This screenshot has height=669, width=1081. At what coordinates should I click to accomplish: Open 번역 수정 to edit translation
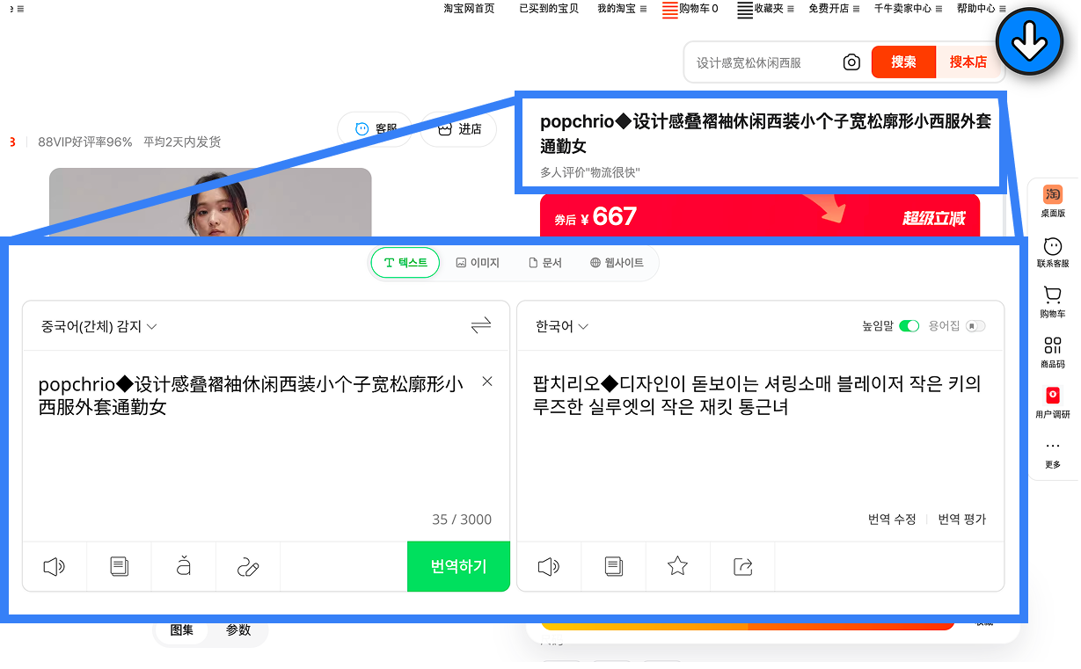point(891,520)
